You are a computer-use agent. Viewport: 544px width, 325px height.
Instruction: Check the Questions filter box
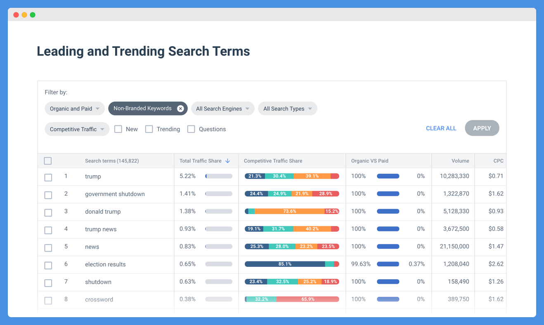point(191,129)
